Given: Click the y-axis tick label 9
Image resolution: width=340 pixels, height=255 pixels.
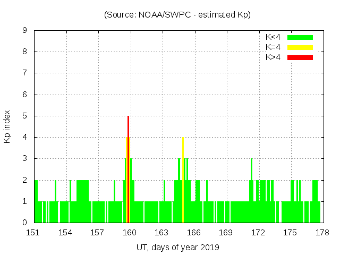Looking at the screenshot, I should (x=24, y=30).
